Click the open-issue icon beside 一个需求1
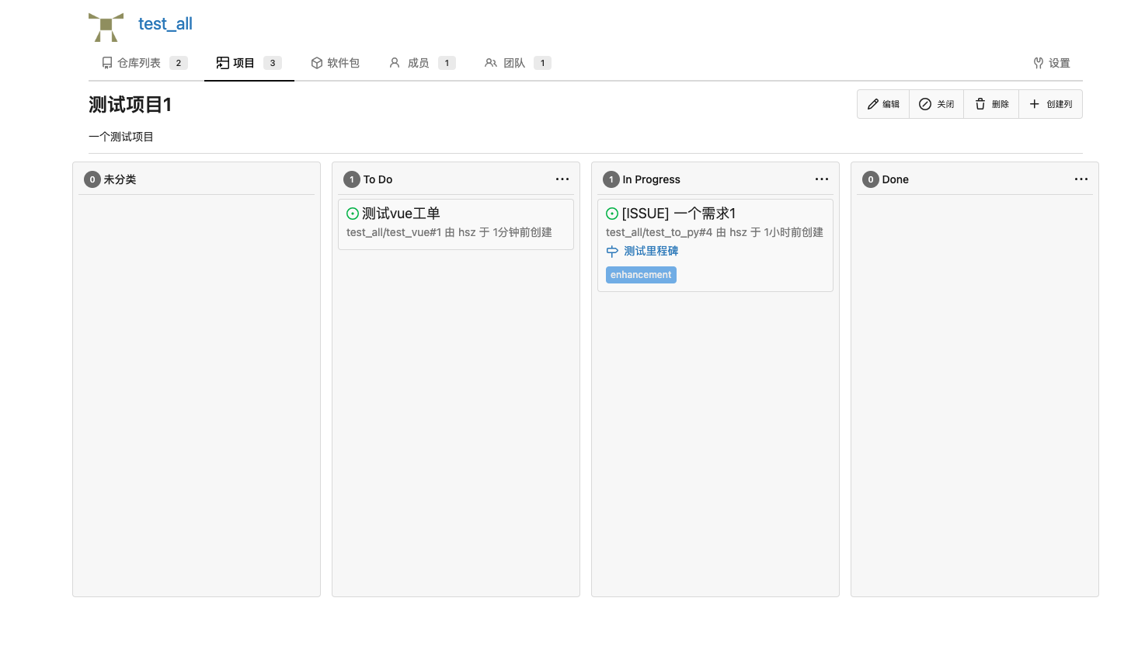Screen dimensions: 1145x657 coord(612,214)
